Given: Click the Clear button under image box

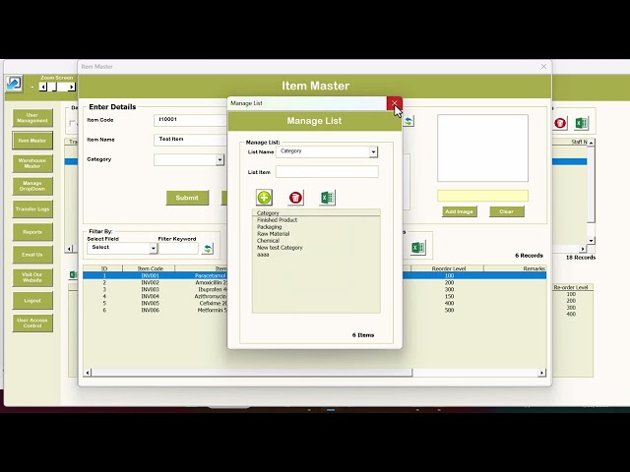Looking at the screenshot, I should (x=507, y=211).
